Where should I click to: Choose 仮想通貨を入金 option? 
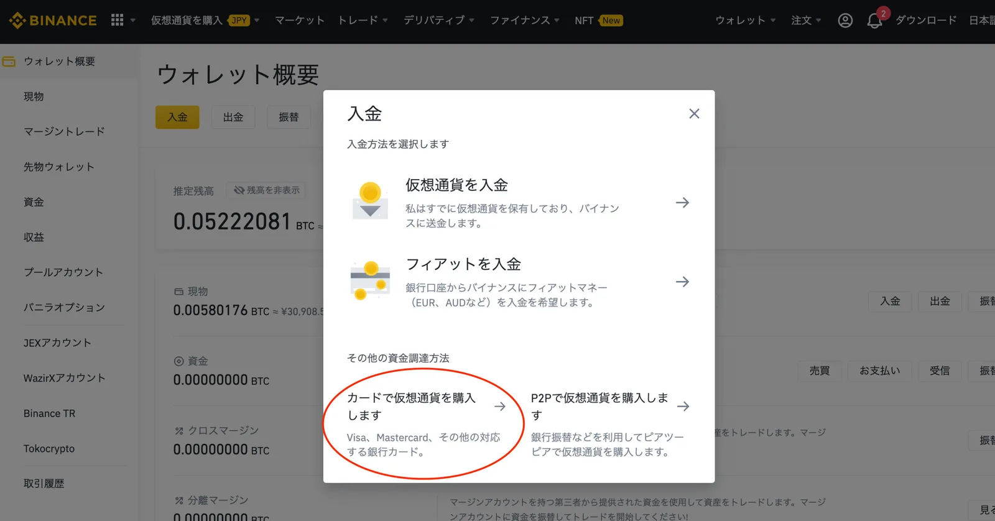(519, 203)
